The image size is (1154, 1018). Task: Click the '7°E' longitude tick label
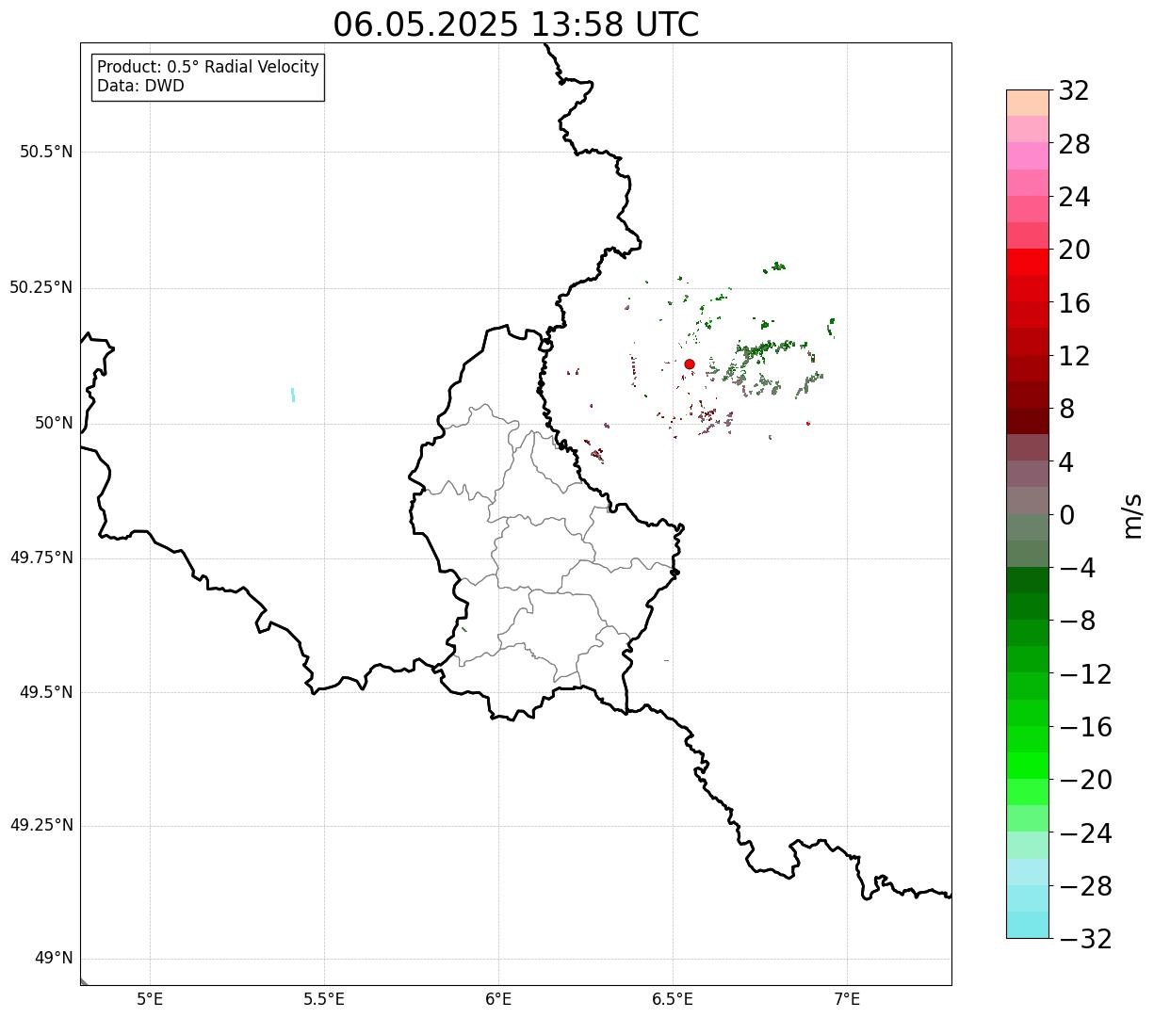click(x=847, y=1000)
